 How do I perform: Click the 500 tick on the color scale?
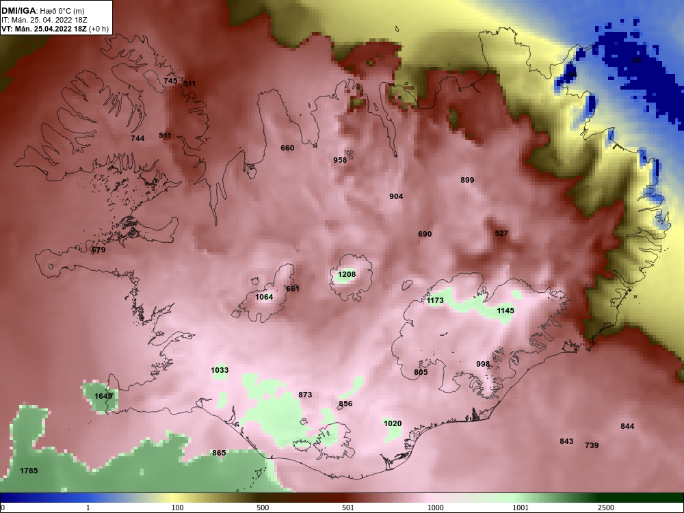[263, 508]
